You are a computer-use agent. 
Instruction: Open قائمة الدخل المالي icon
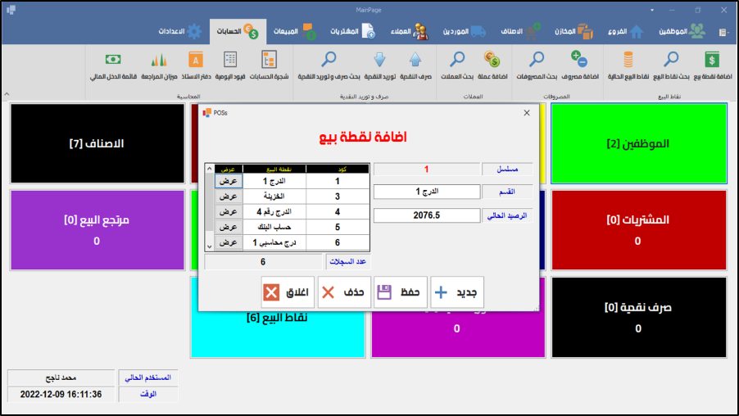113,60
